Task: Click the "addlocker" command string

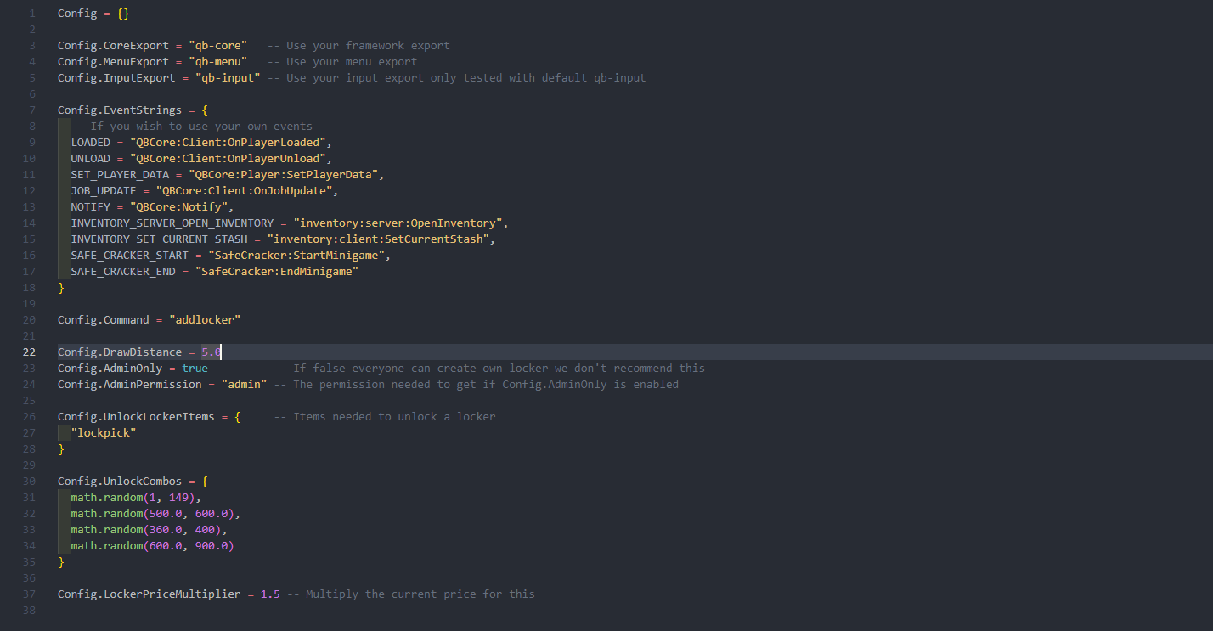Action: click(x=205, y=320)
